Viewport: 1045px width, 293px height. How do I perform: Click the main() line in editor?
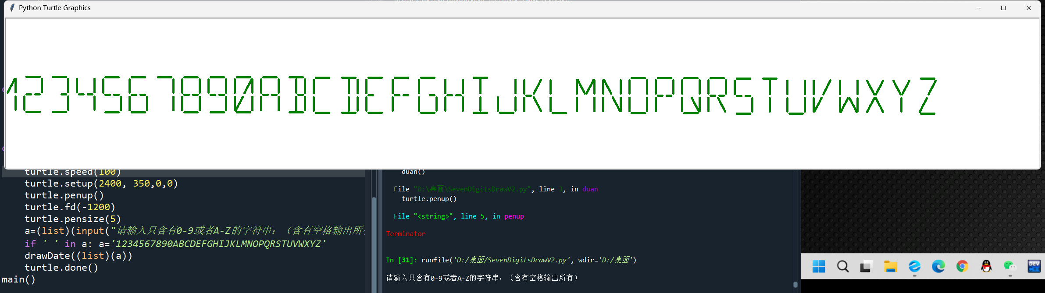(x=18, y=279)
